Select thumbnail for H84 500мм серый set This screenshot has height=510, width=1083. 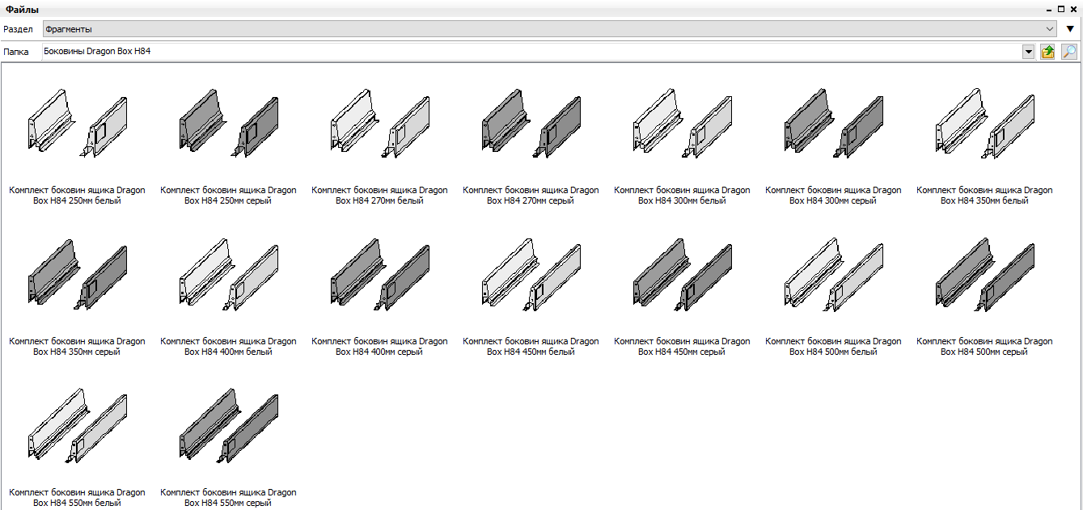coord(985,274)
